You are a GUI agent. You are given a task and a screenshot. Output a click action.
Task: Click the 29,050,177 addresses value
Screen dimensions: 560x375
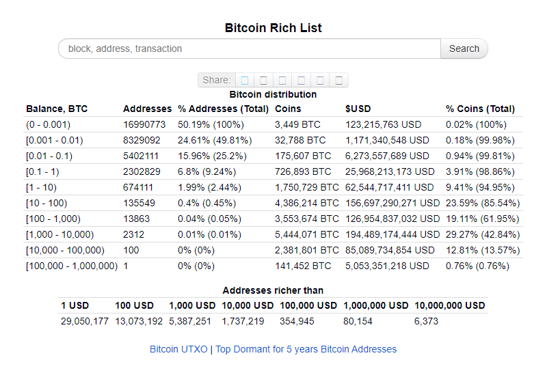click(x=85, y=321)
